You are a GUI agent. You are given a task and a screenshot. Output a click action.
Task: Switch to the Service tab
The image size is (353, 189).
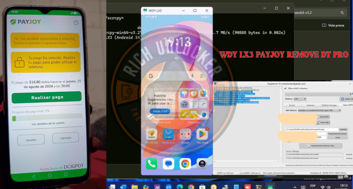292,105
